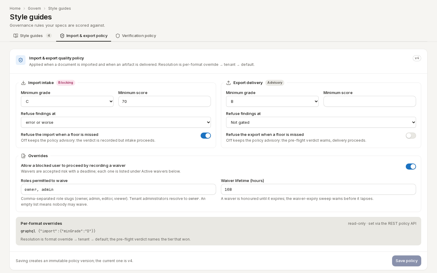Click the shield icon beside Import & export quality policy
Screen dimensions: 437x273
[x=21, y=60]
